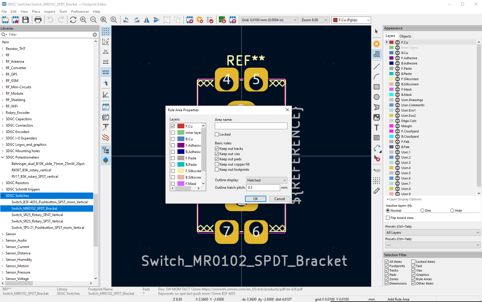482x302 pixels.
Task: Click the Zoom In magnifier icon
Action: (83, 20)
